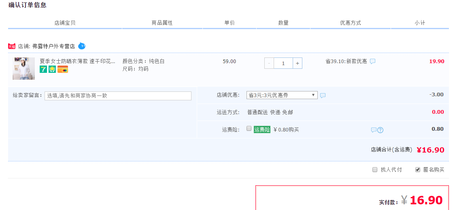The width and height of the screenshot is (457, 210).
Task: Click the comment bubble in the 运费险 row
Action: coord(374,130)
